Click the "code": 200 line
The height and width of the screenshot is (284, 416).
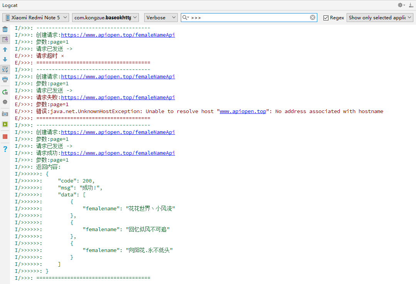[76, 181]
